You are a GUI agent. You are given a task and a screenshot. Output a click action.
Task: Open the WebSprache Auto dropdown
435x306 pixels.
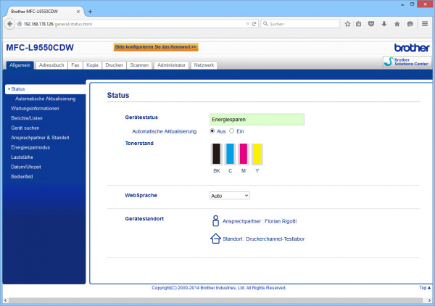[229, 196]
